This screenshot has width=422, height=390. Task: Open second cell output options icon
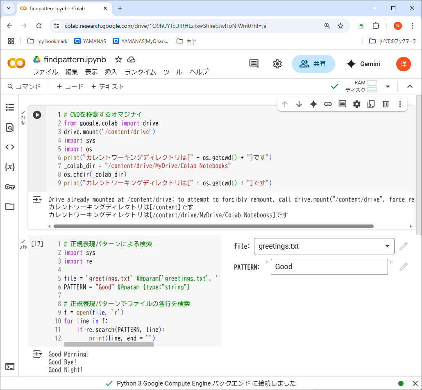37,354
